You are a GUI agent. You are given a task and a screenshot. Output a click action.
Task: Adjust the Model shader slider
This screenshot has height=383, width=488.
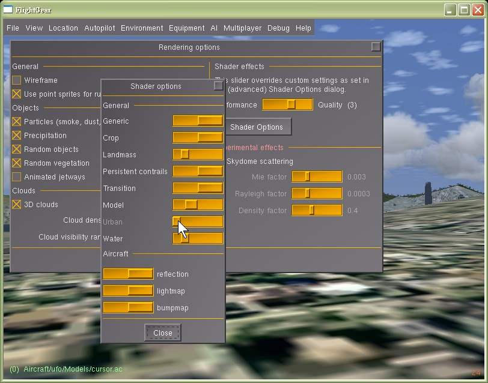198,205
